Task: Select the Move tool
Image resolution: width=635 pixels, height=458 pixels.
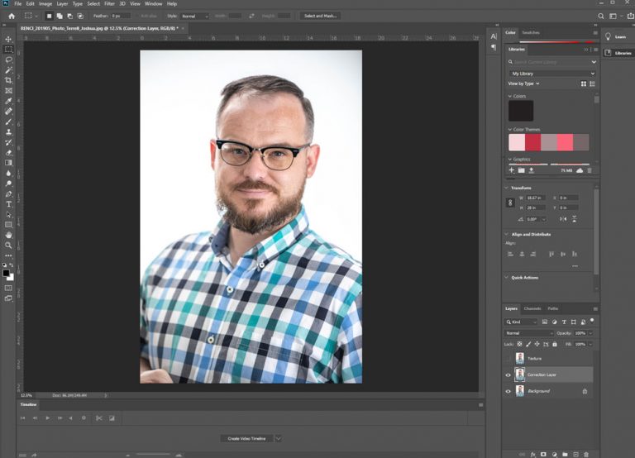Action: 8,39
